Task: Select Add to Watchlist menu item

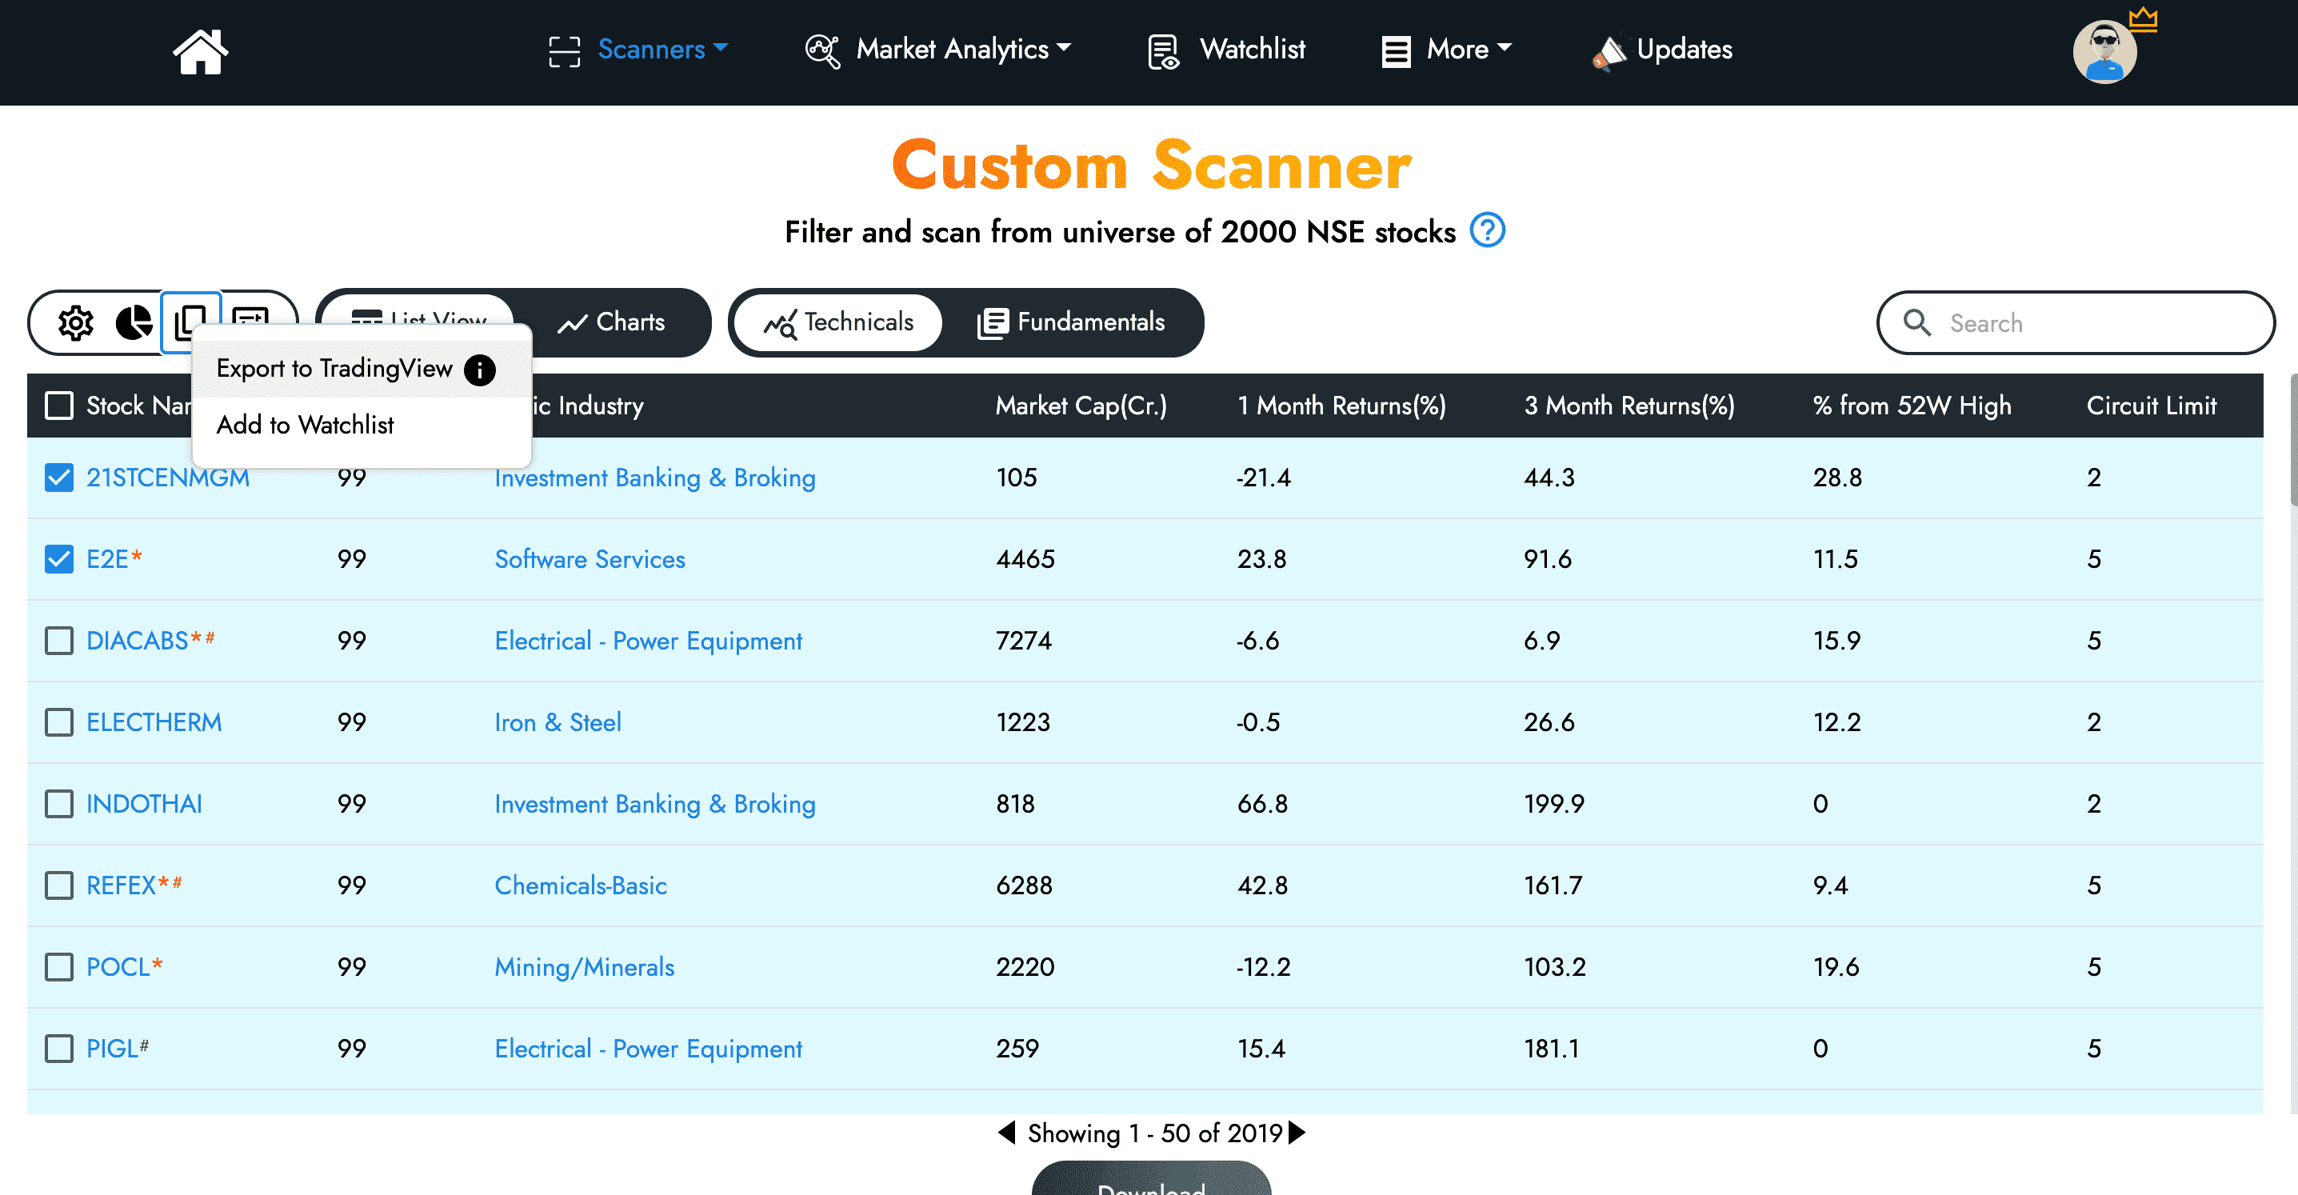Action: coord(305,426)
